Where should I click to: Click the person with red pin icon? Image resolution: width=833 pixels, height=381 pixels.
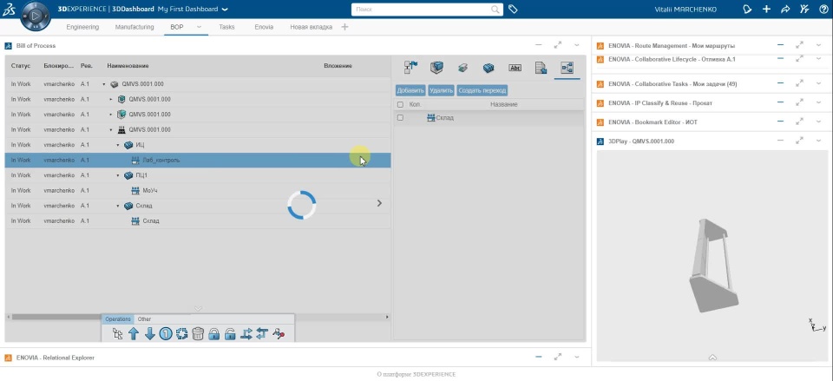279,334
